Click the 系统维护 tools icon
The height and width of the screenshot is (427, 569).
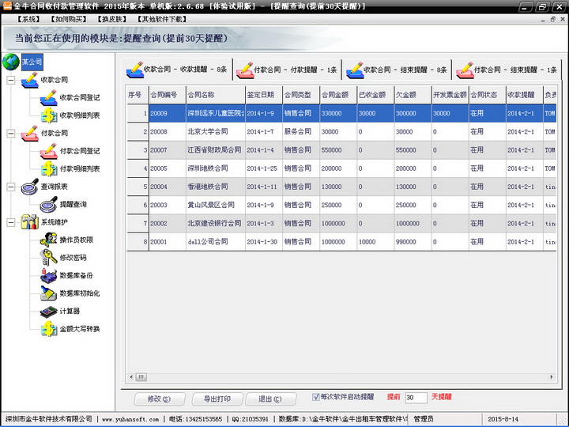30,222
